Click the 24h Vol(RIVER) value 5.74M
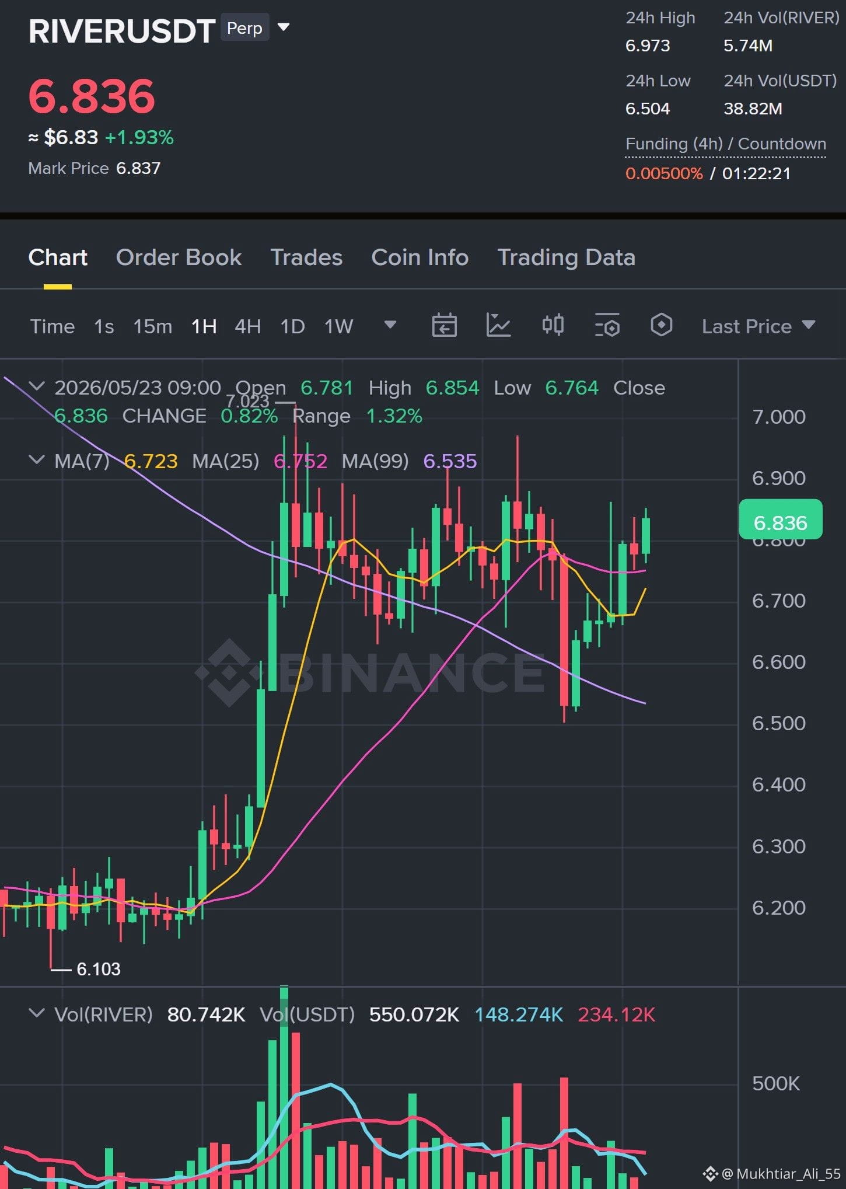 point(748,46)
